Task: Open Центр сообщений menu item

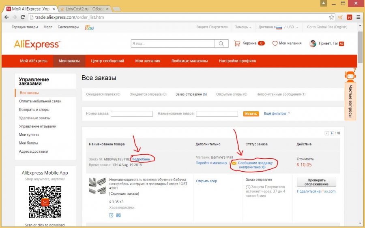Action: pos(107,61)
